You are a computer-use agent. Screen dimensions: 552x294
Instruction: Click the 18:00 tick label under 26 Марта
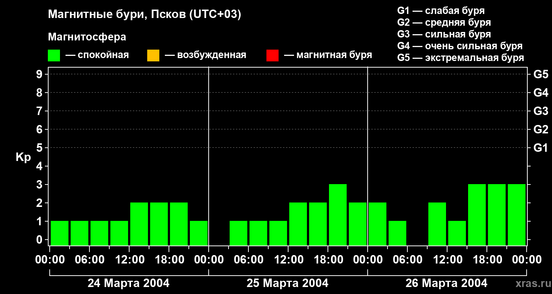pos(487,260)
